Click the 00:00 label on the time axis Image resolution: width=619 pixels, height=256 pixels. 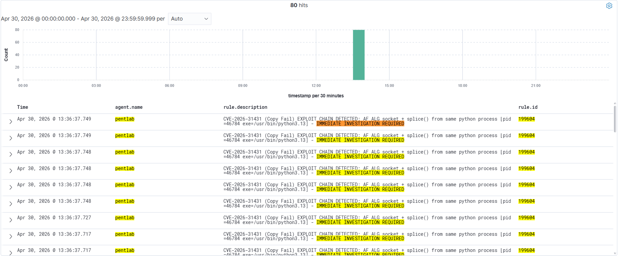pos(23,86)
